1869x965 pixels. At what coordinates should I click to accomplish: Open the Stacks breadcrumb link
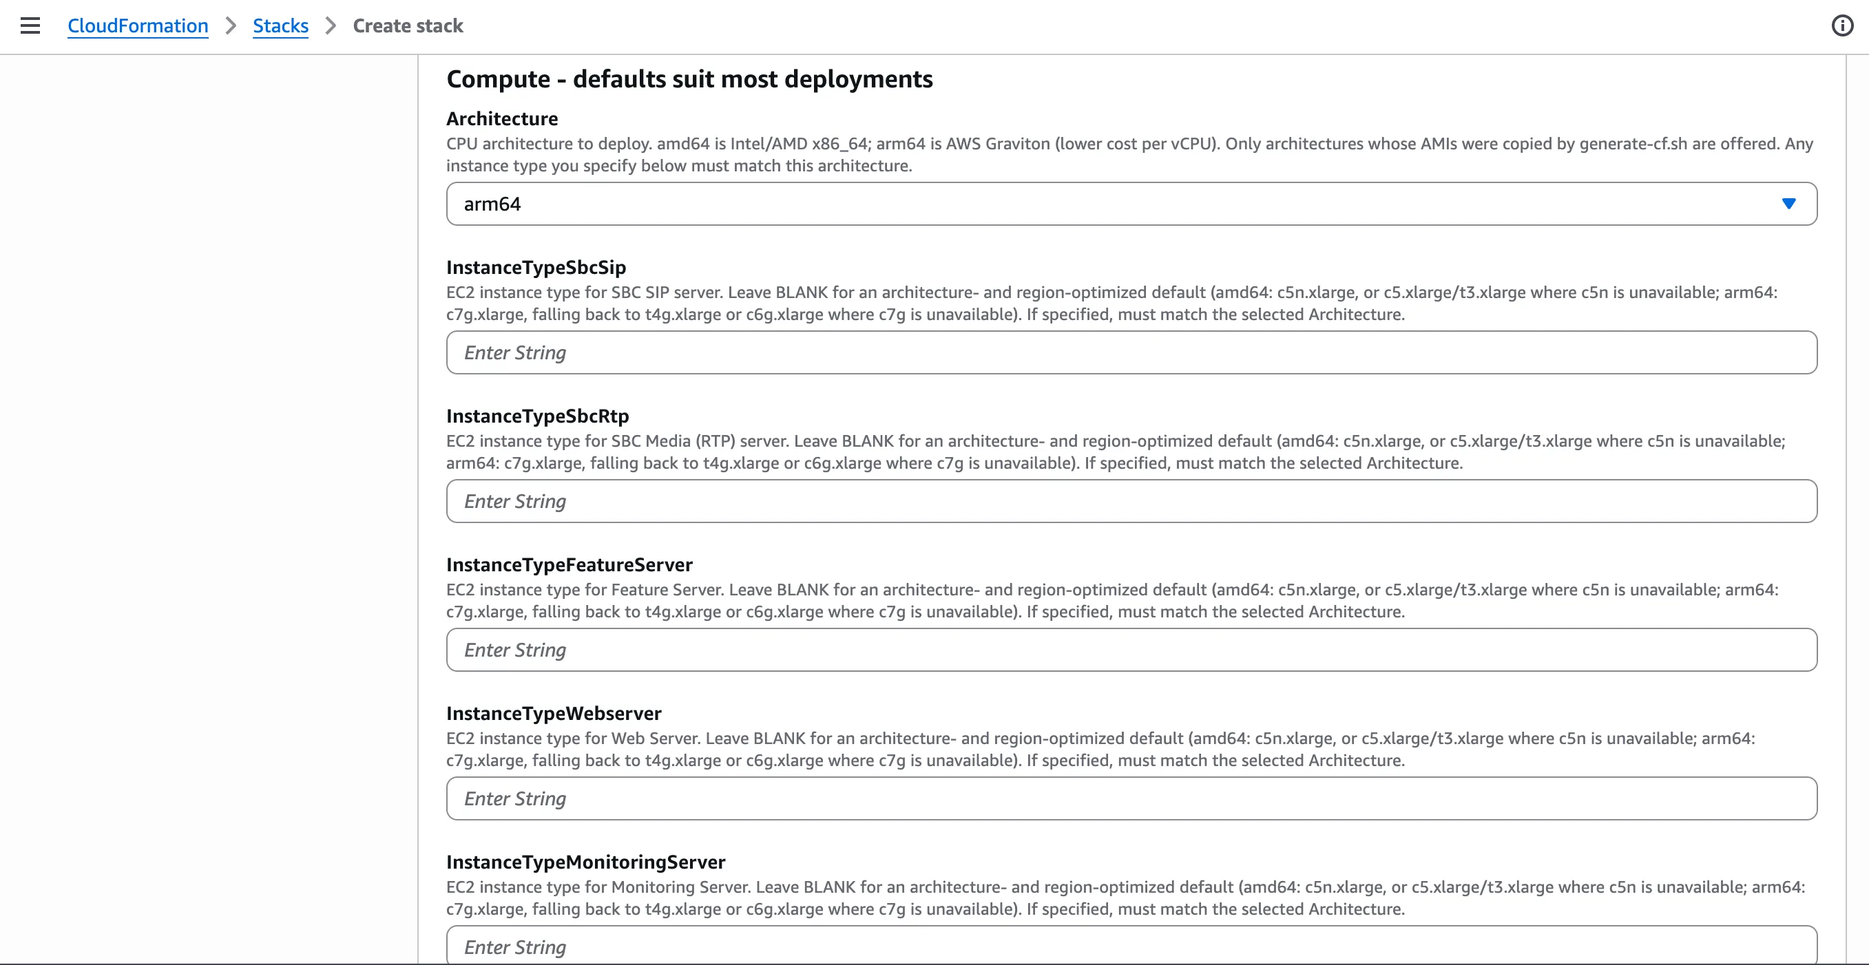pos(280,26)
